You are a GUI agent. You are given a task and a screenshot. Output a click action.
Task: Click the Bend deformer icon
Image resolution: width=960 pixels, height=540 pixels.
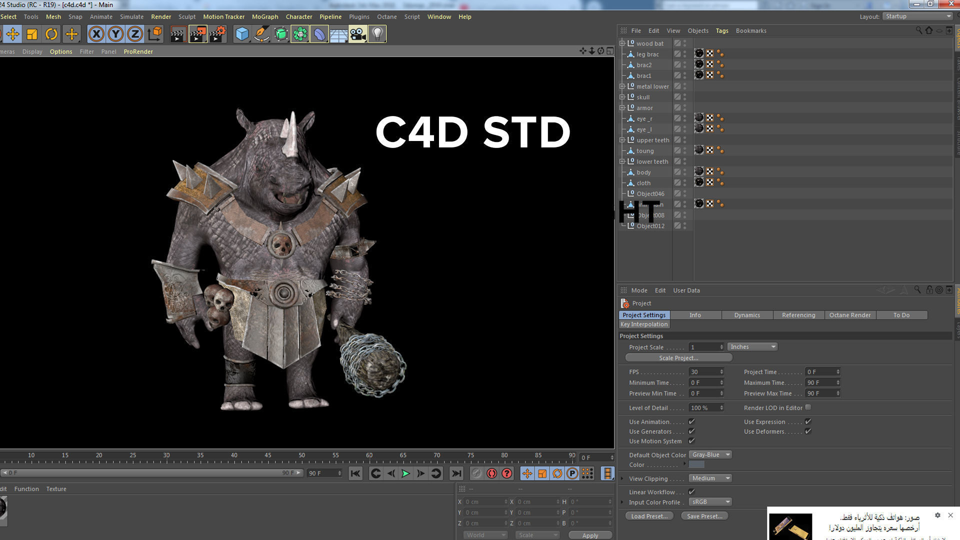point(319,34)
